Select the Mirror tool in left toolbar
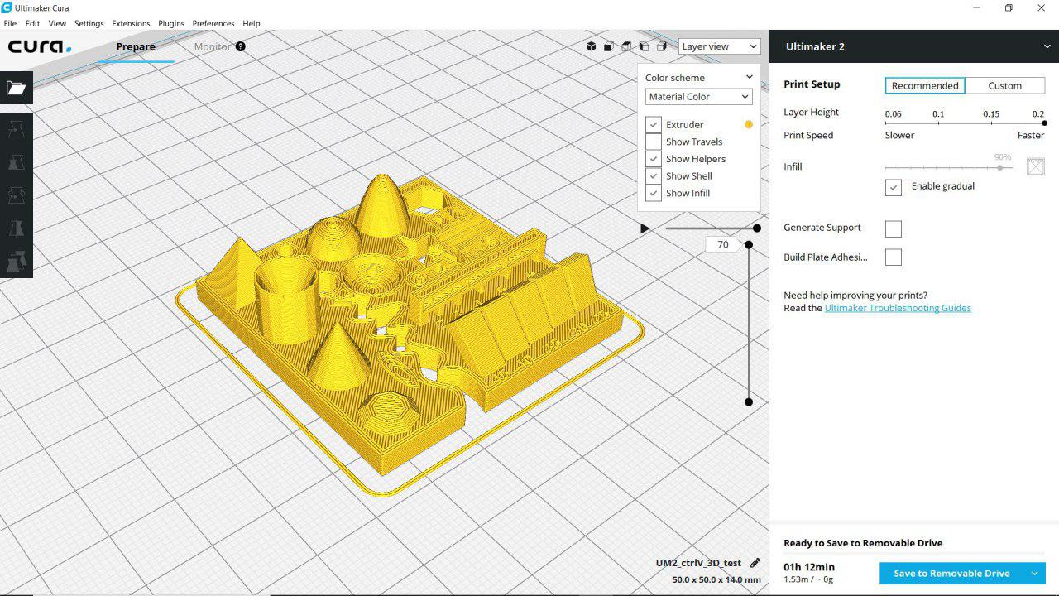Image resolution: width=1059 pixels, height=596 pixels. (16, 228)
